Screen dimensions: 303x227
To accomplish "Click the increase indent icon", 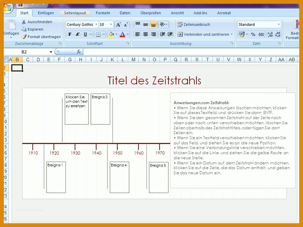I will [x=170, y=34].
